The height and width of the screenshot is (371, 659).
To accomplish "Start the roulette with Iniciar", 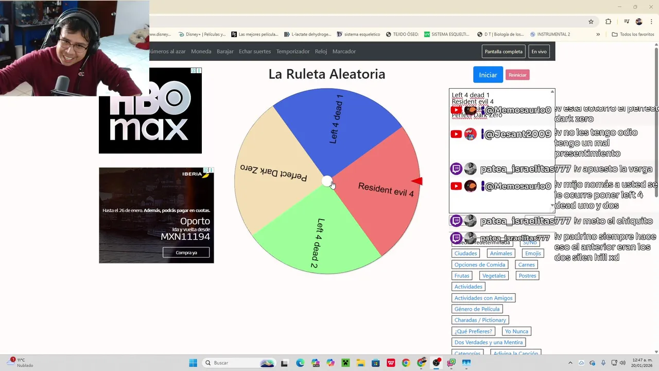I will pyautogui.click(x=488, y=75).
